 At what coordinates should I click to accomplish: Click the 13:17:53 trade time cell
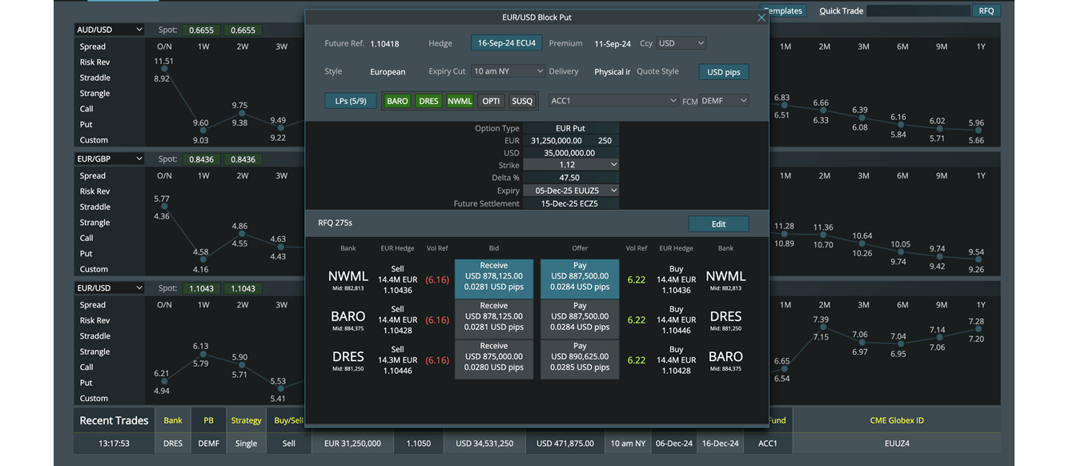[115, 443]
